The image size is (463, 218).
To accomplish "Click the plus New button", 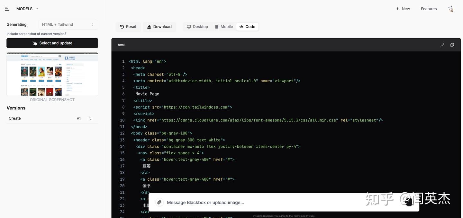I will pos(403,9).
